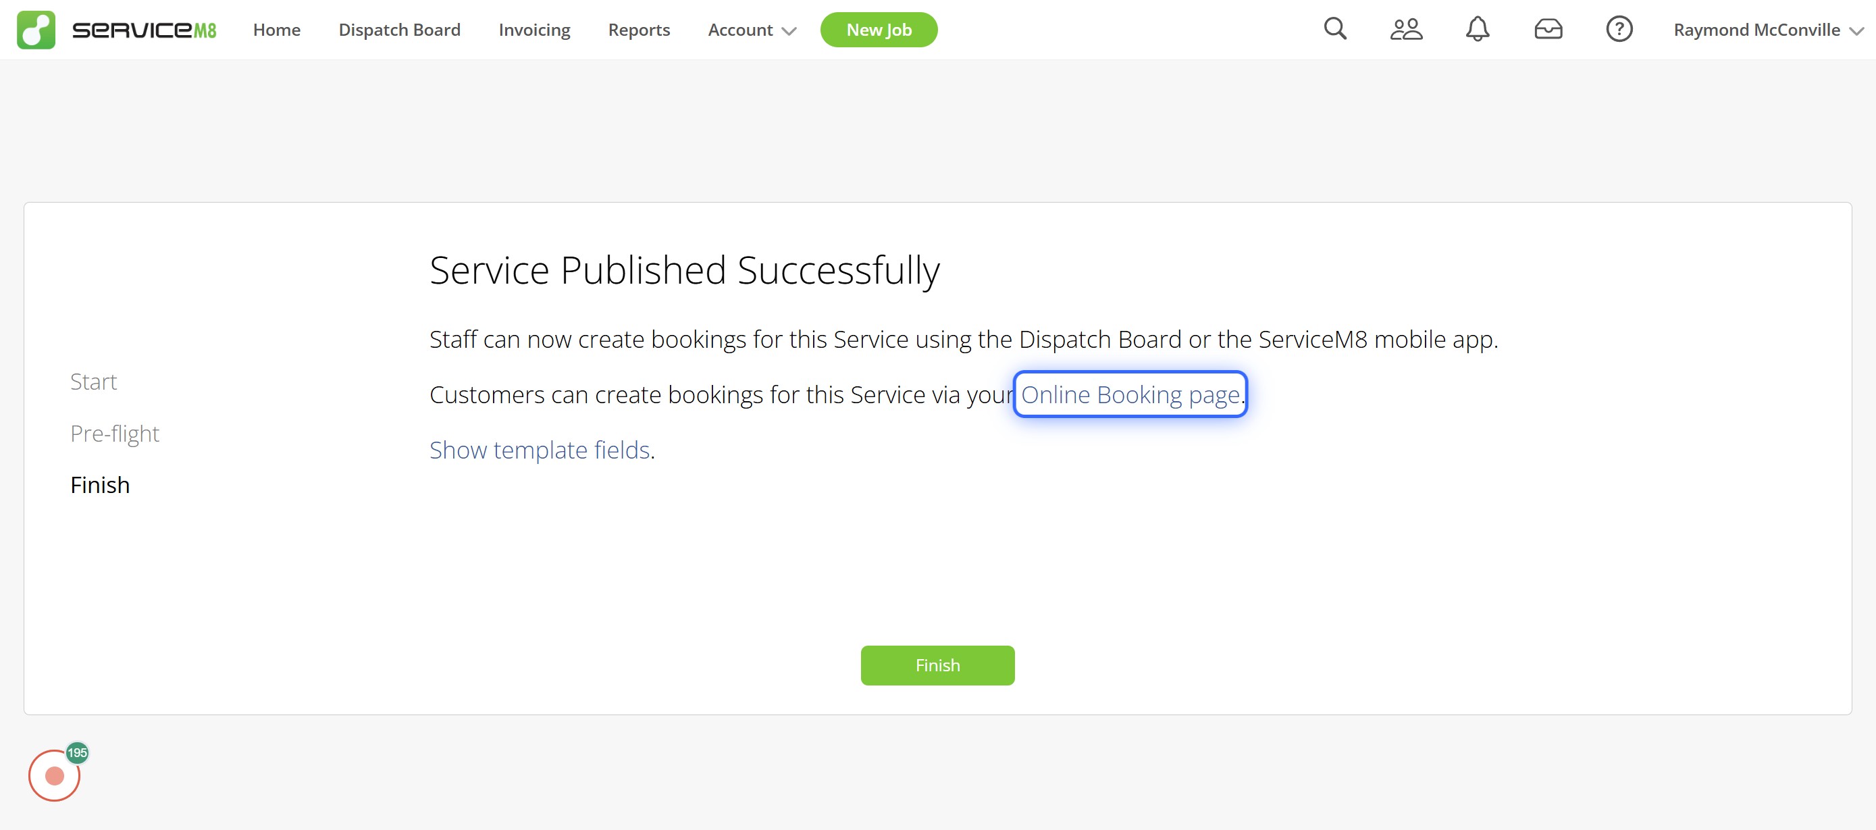The height and width of the screenshot is (830, 1876).
Task: Select the Start step in sidebar
Action: pos(93,382)
